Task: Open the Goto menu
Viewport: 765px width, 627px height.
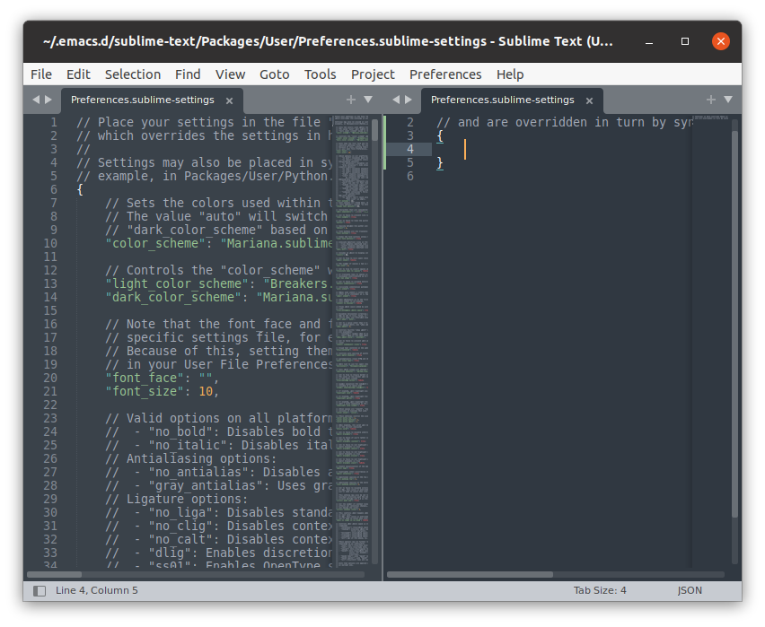Action: tap(274, 74)
